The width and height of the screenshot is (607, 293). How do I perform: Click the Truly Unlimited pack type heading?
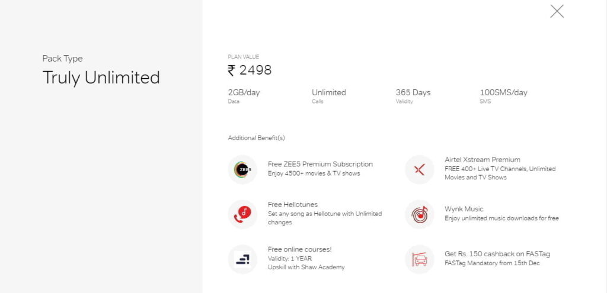[x=101, y=78]
